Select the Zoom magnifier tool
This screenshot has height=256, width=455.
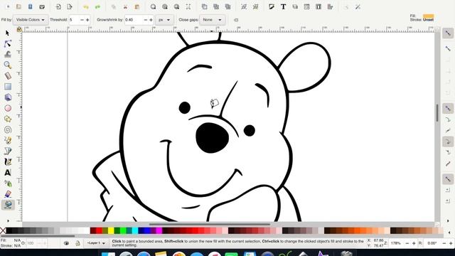[x=8, y=65]
